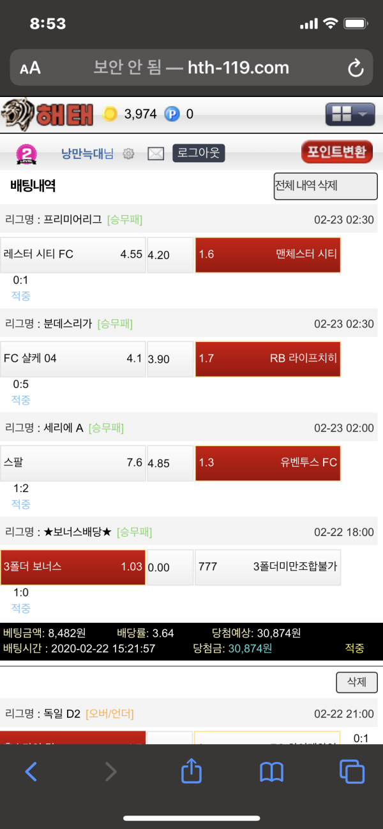Select the 맨체스터 시티 odds cell
Viewport: 383px width, 829px height.
coord(267,255)
